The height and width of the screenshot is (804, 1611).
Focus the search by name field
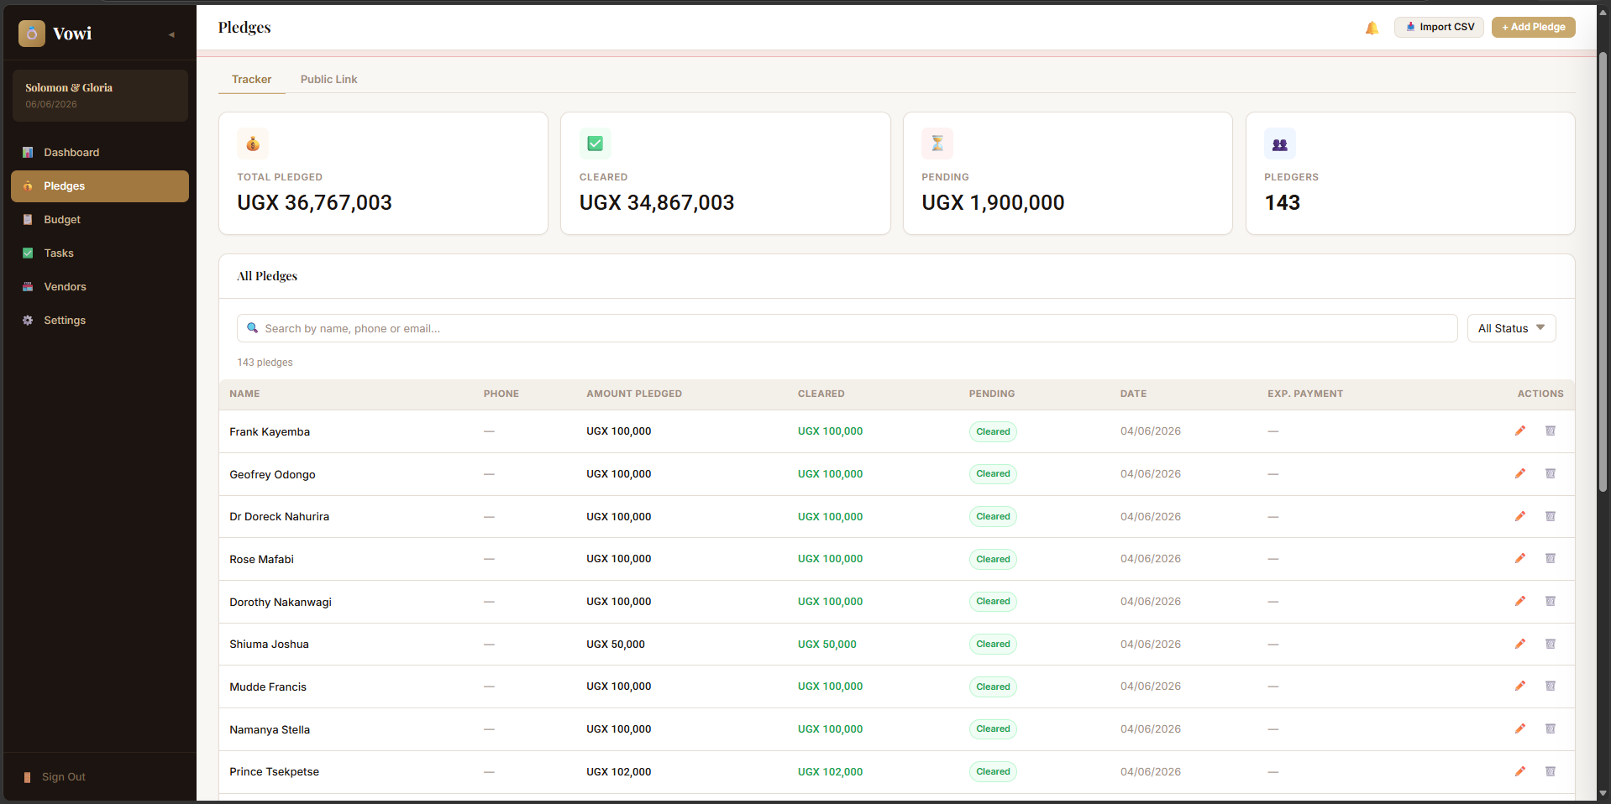pos(847,328)
